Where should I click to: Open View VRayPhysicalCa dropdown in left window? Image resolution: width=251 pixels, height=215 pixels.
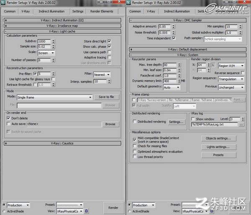(70, 211)
